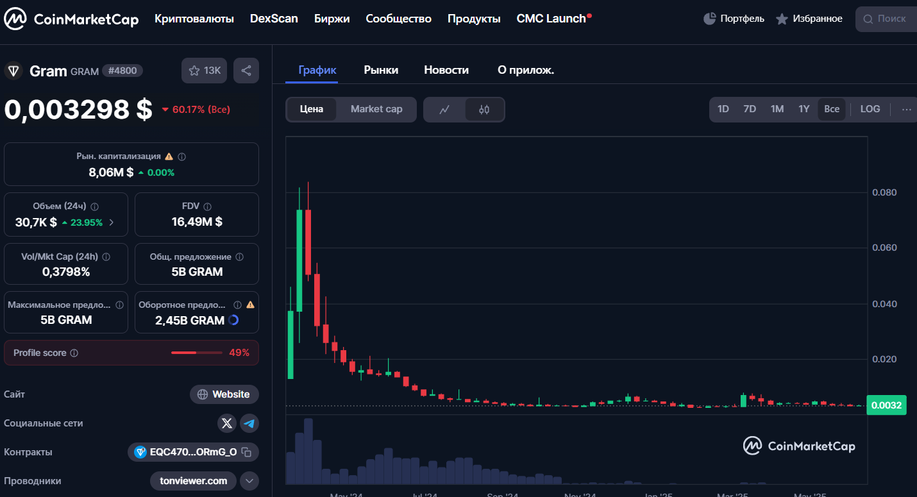Click the Избранное star icon
Screen dimensions: 917x497
[x=782, y=19]
